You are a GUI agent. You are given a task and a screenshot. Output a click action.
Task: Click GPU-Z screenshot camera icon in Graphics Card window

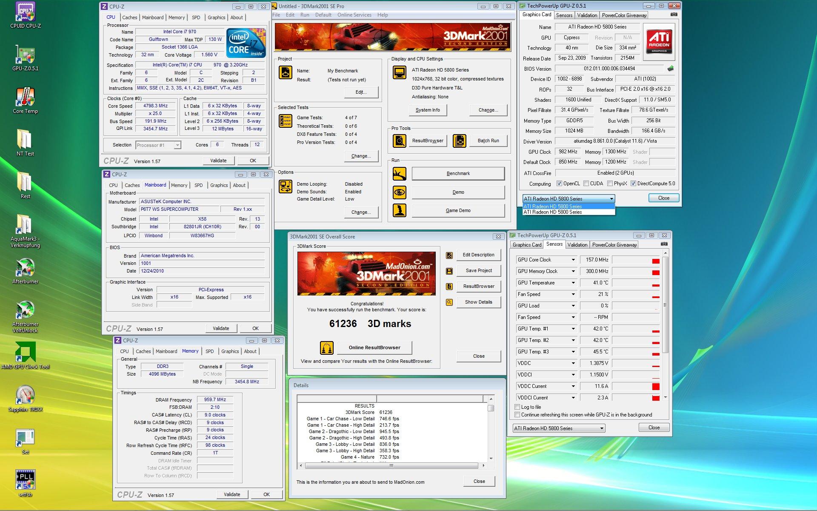pos(674,14)
